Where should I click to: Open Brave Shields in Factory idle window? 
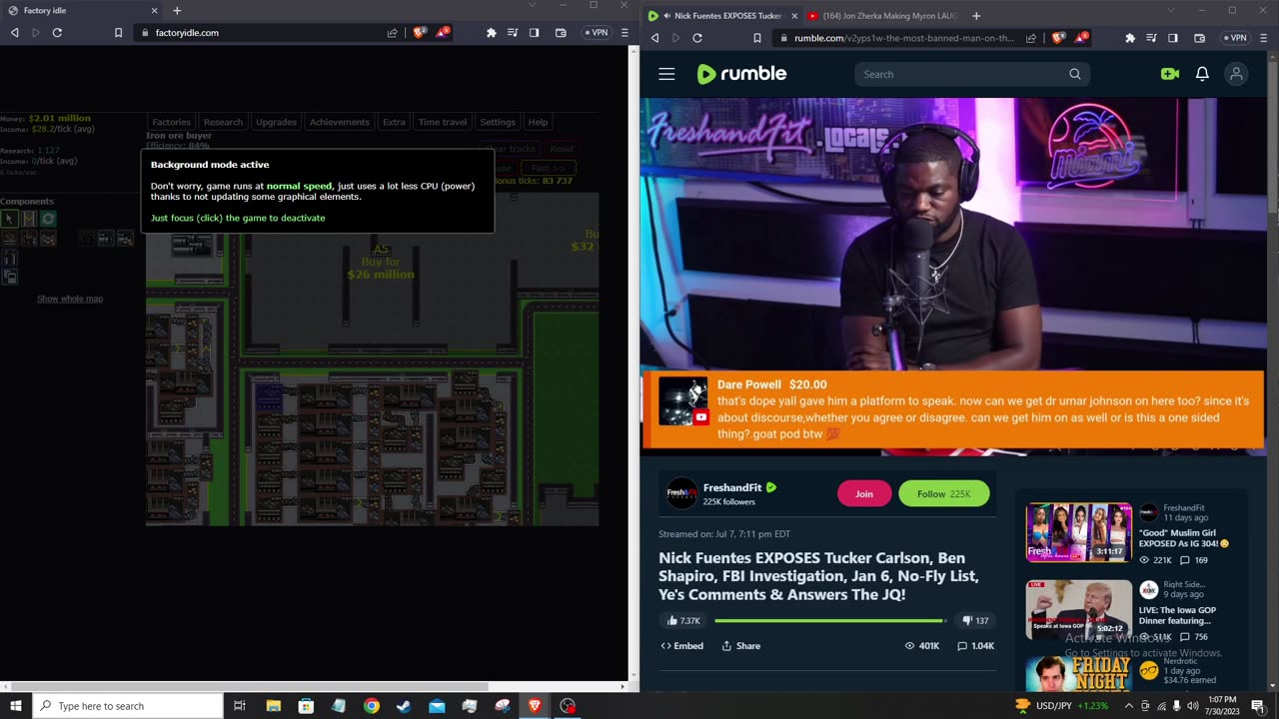(420, 33)
